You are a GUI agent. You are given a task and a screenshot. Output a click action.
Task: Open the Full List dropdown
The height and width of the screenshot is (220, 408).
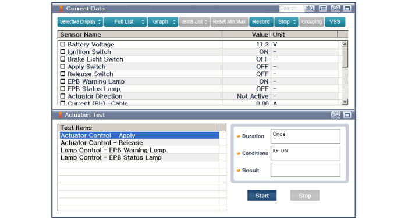125,22
